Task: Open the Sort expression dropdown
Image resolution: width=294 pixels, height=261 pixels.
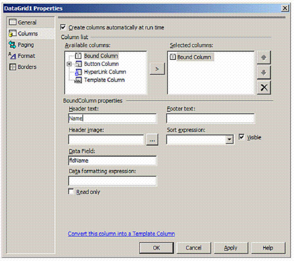Action: (229, 140)
